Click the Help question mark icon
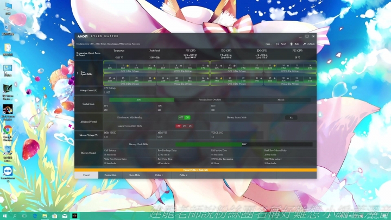Screen dimensions: 391x220 pyautogui.click(x=291, y=44)
